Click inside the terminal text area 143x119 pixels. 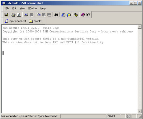(70, 78)
